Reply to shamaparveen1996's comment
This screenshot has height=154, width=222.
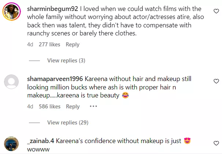coord(73,107)
